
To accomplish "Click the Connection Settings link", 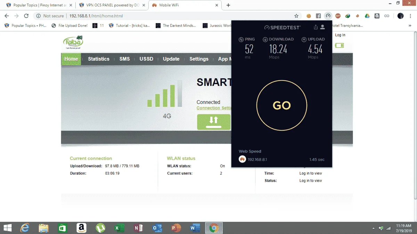I will (214, 108).
